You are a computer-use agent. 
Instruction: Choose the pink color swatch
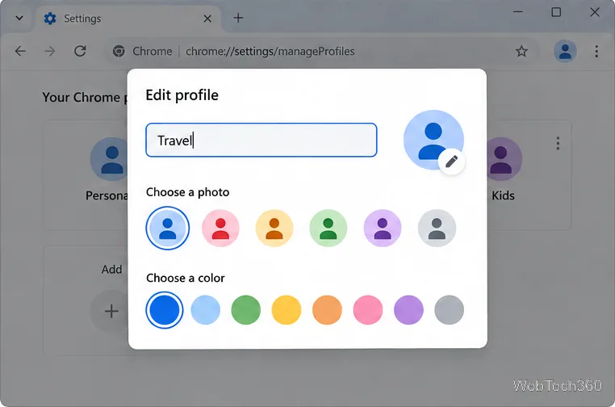coord(368,310)
